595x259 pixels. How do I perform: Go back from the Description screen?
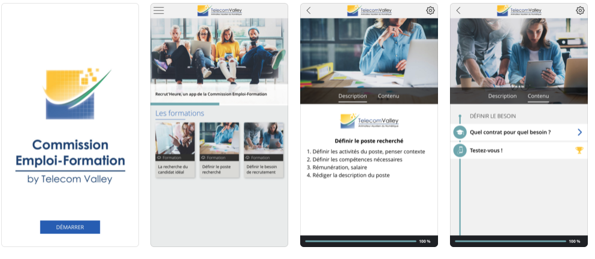(x=309, y=11)
